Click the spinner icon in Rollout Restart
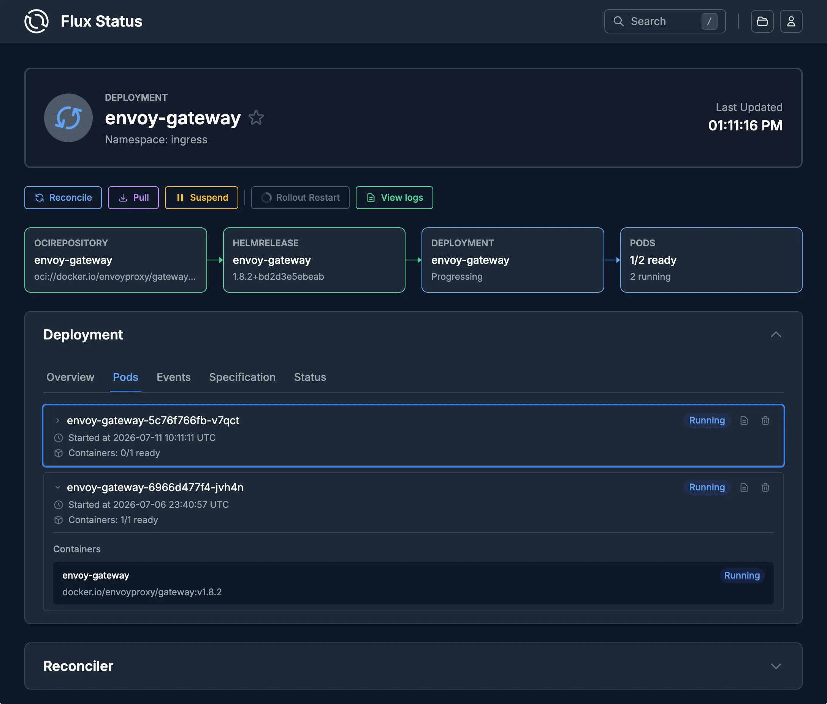This screenshot has width=827, height=704. pyautogui.click(x=266, y=198)
